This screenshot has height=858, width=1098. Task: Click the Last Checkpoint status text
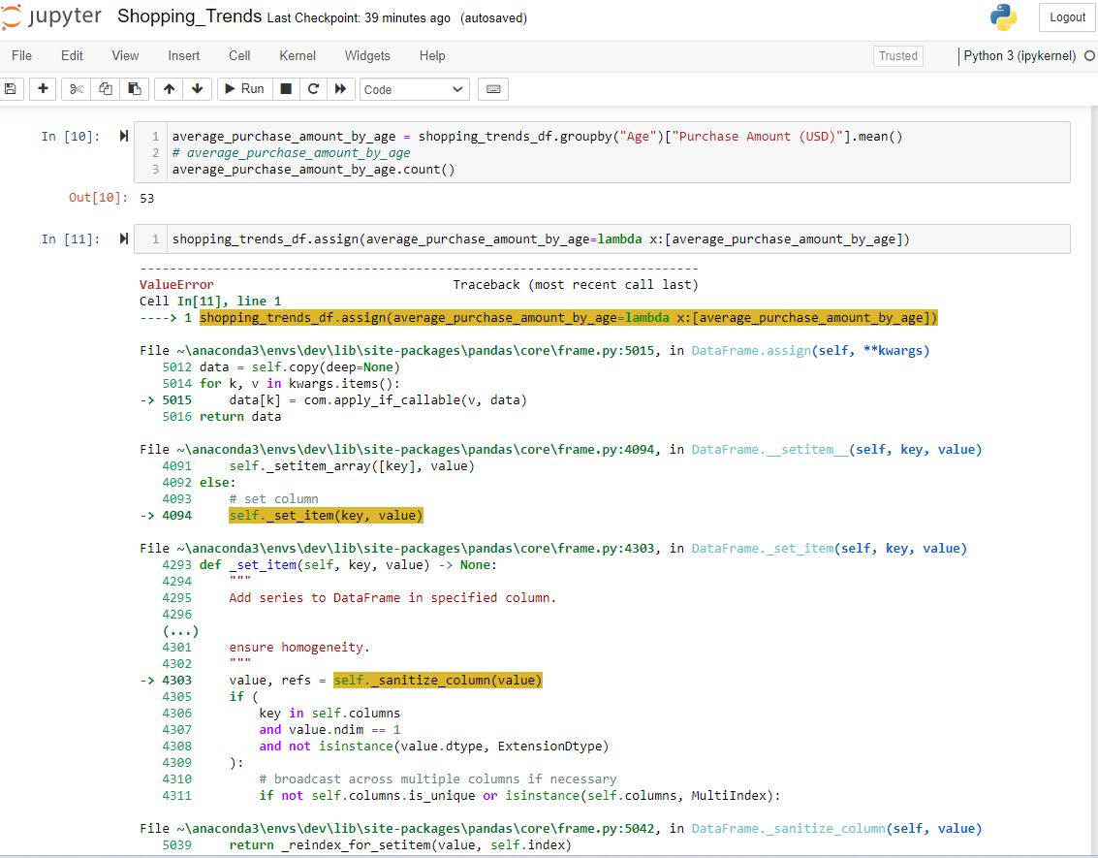(359, 18)
